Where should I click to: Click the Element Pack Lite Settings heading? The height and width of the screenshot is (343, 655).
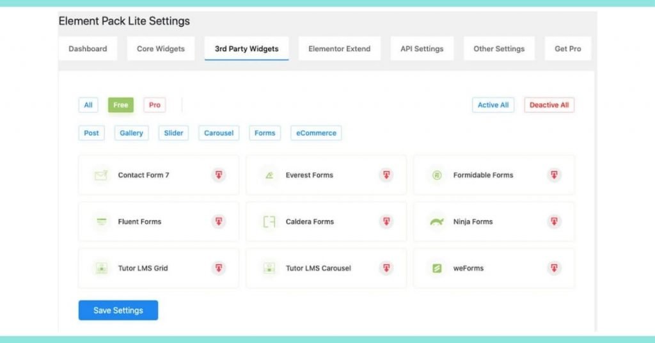[x=124, y=21]
